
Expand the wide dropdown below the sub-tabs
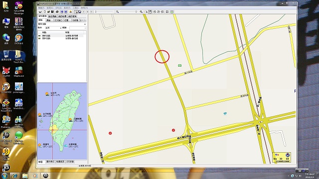(x=62, y=24)
